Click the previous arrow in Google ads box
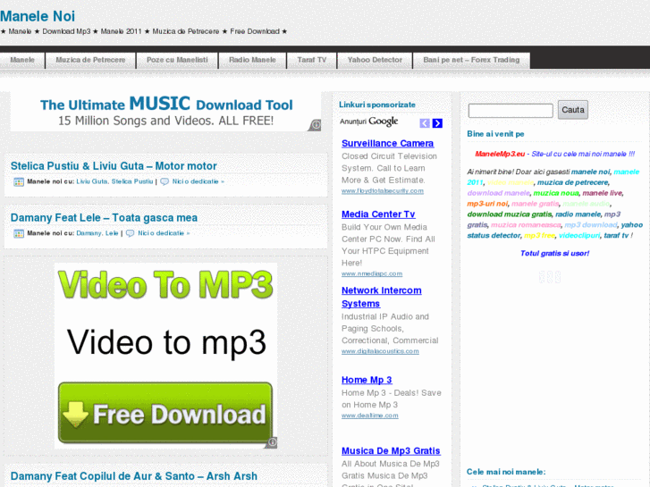Screen dimensions: 650x487 point(425,123)
